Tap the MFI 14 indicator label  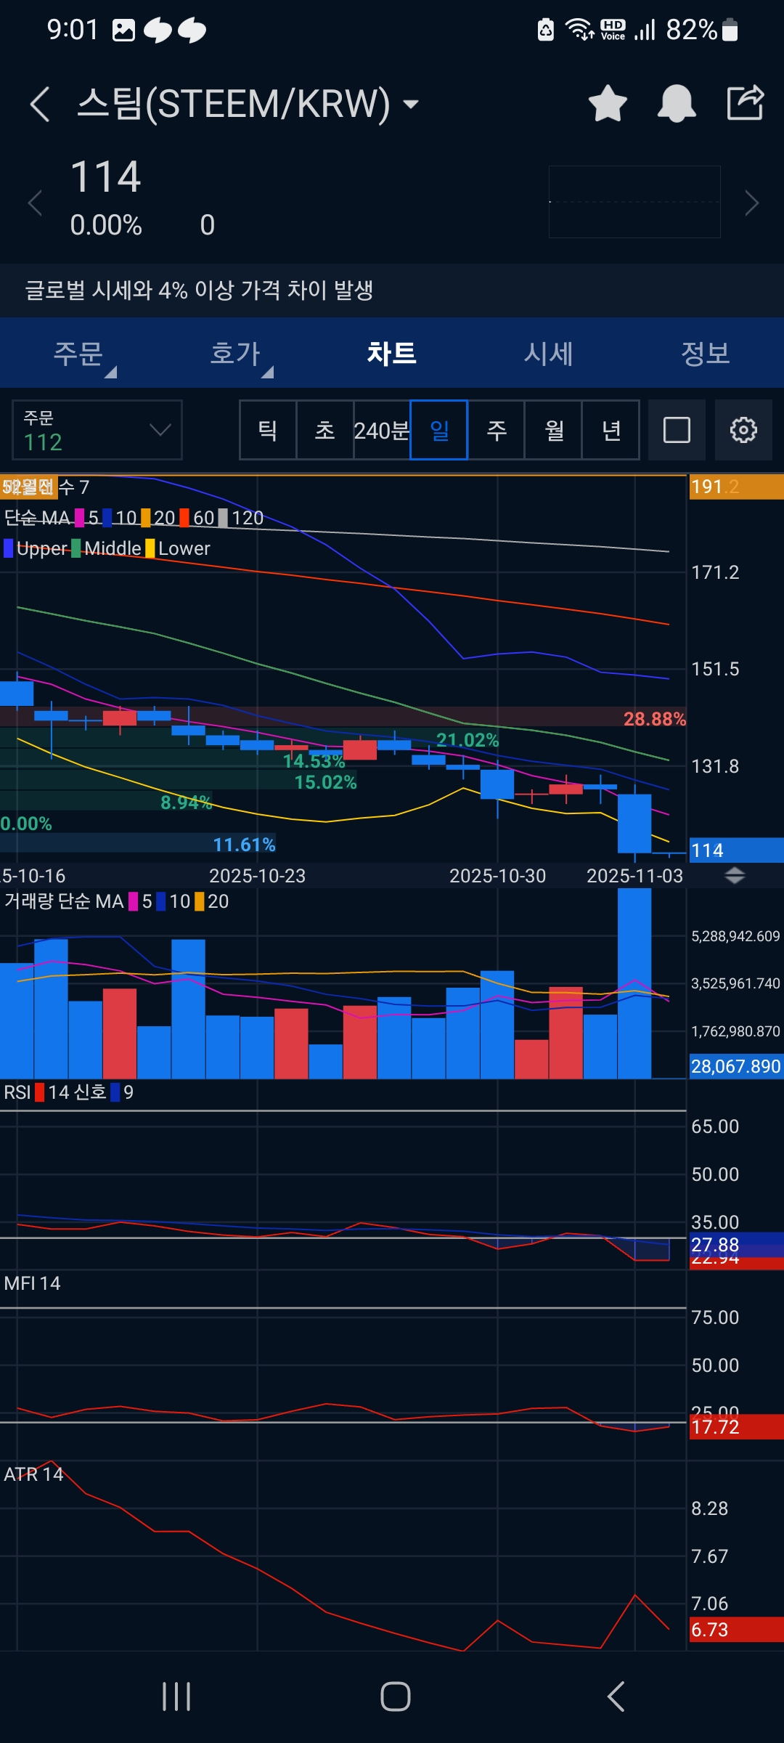point(32,1283)
